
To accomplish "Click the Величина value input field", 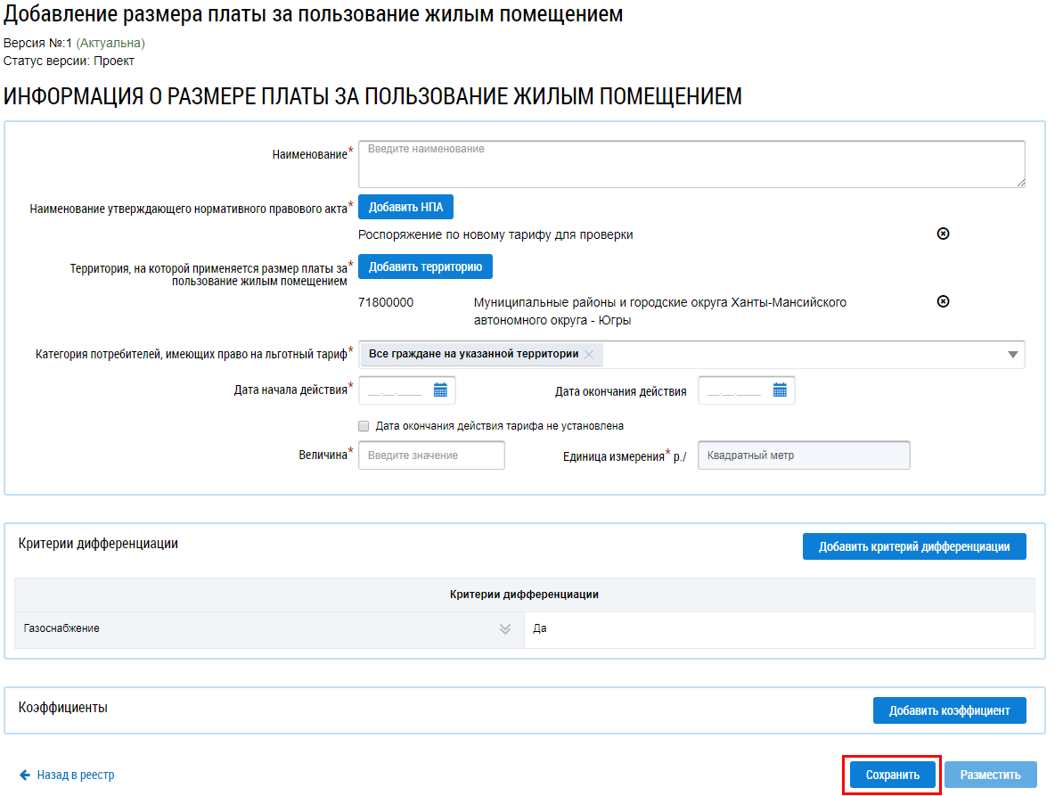I will pyautogui.click(x=431, y=455).
